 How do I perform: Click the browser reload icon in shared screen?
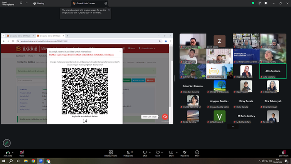coord(13,41)
